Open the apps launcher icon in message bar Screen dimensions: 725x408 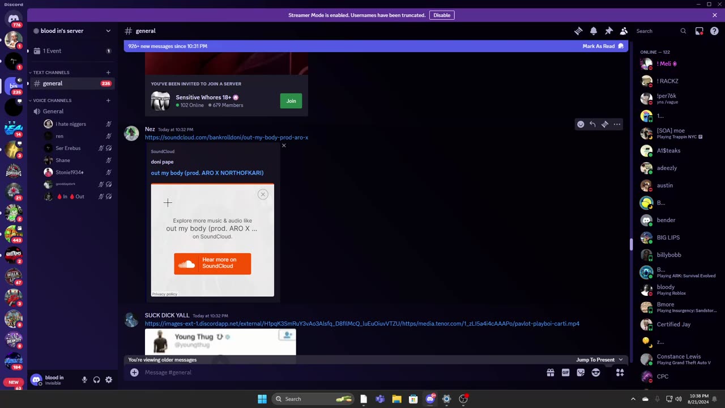(x=620, y=372)
